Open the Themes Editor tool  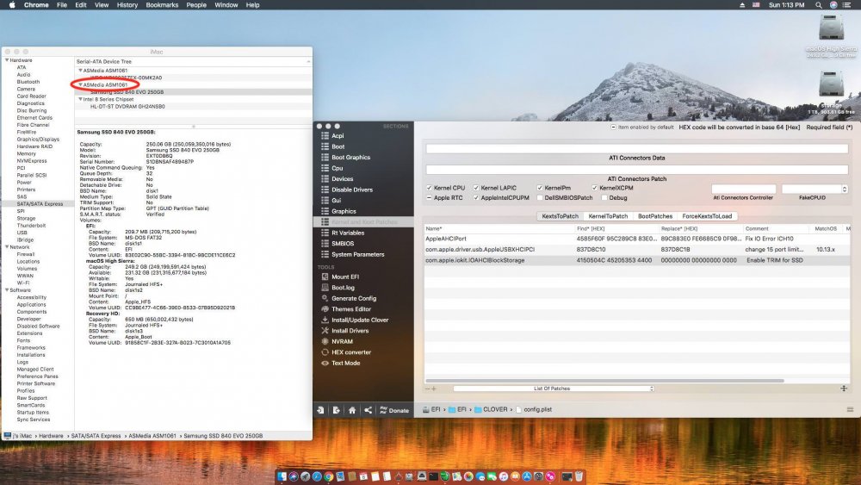351,308
